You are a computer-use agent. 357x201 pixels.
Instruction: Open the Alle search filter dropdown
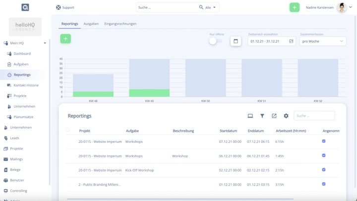(210, 7)
